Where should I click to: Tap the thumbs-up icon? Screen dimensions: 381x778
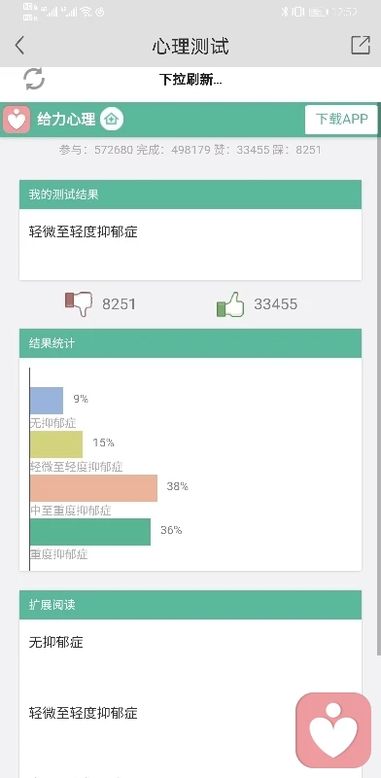pos(230,303)
